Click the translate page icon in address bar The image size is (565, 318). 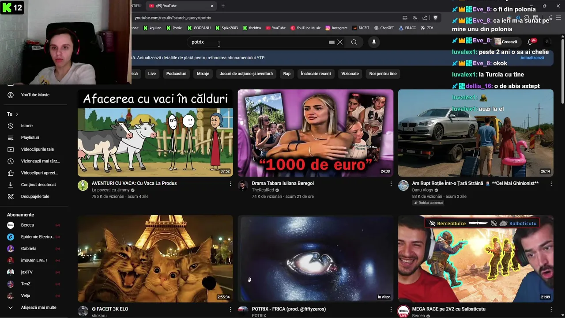(415, 18)
